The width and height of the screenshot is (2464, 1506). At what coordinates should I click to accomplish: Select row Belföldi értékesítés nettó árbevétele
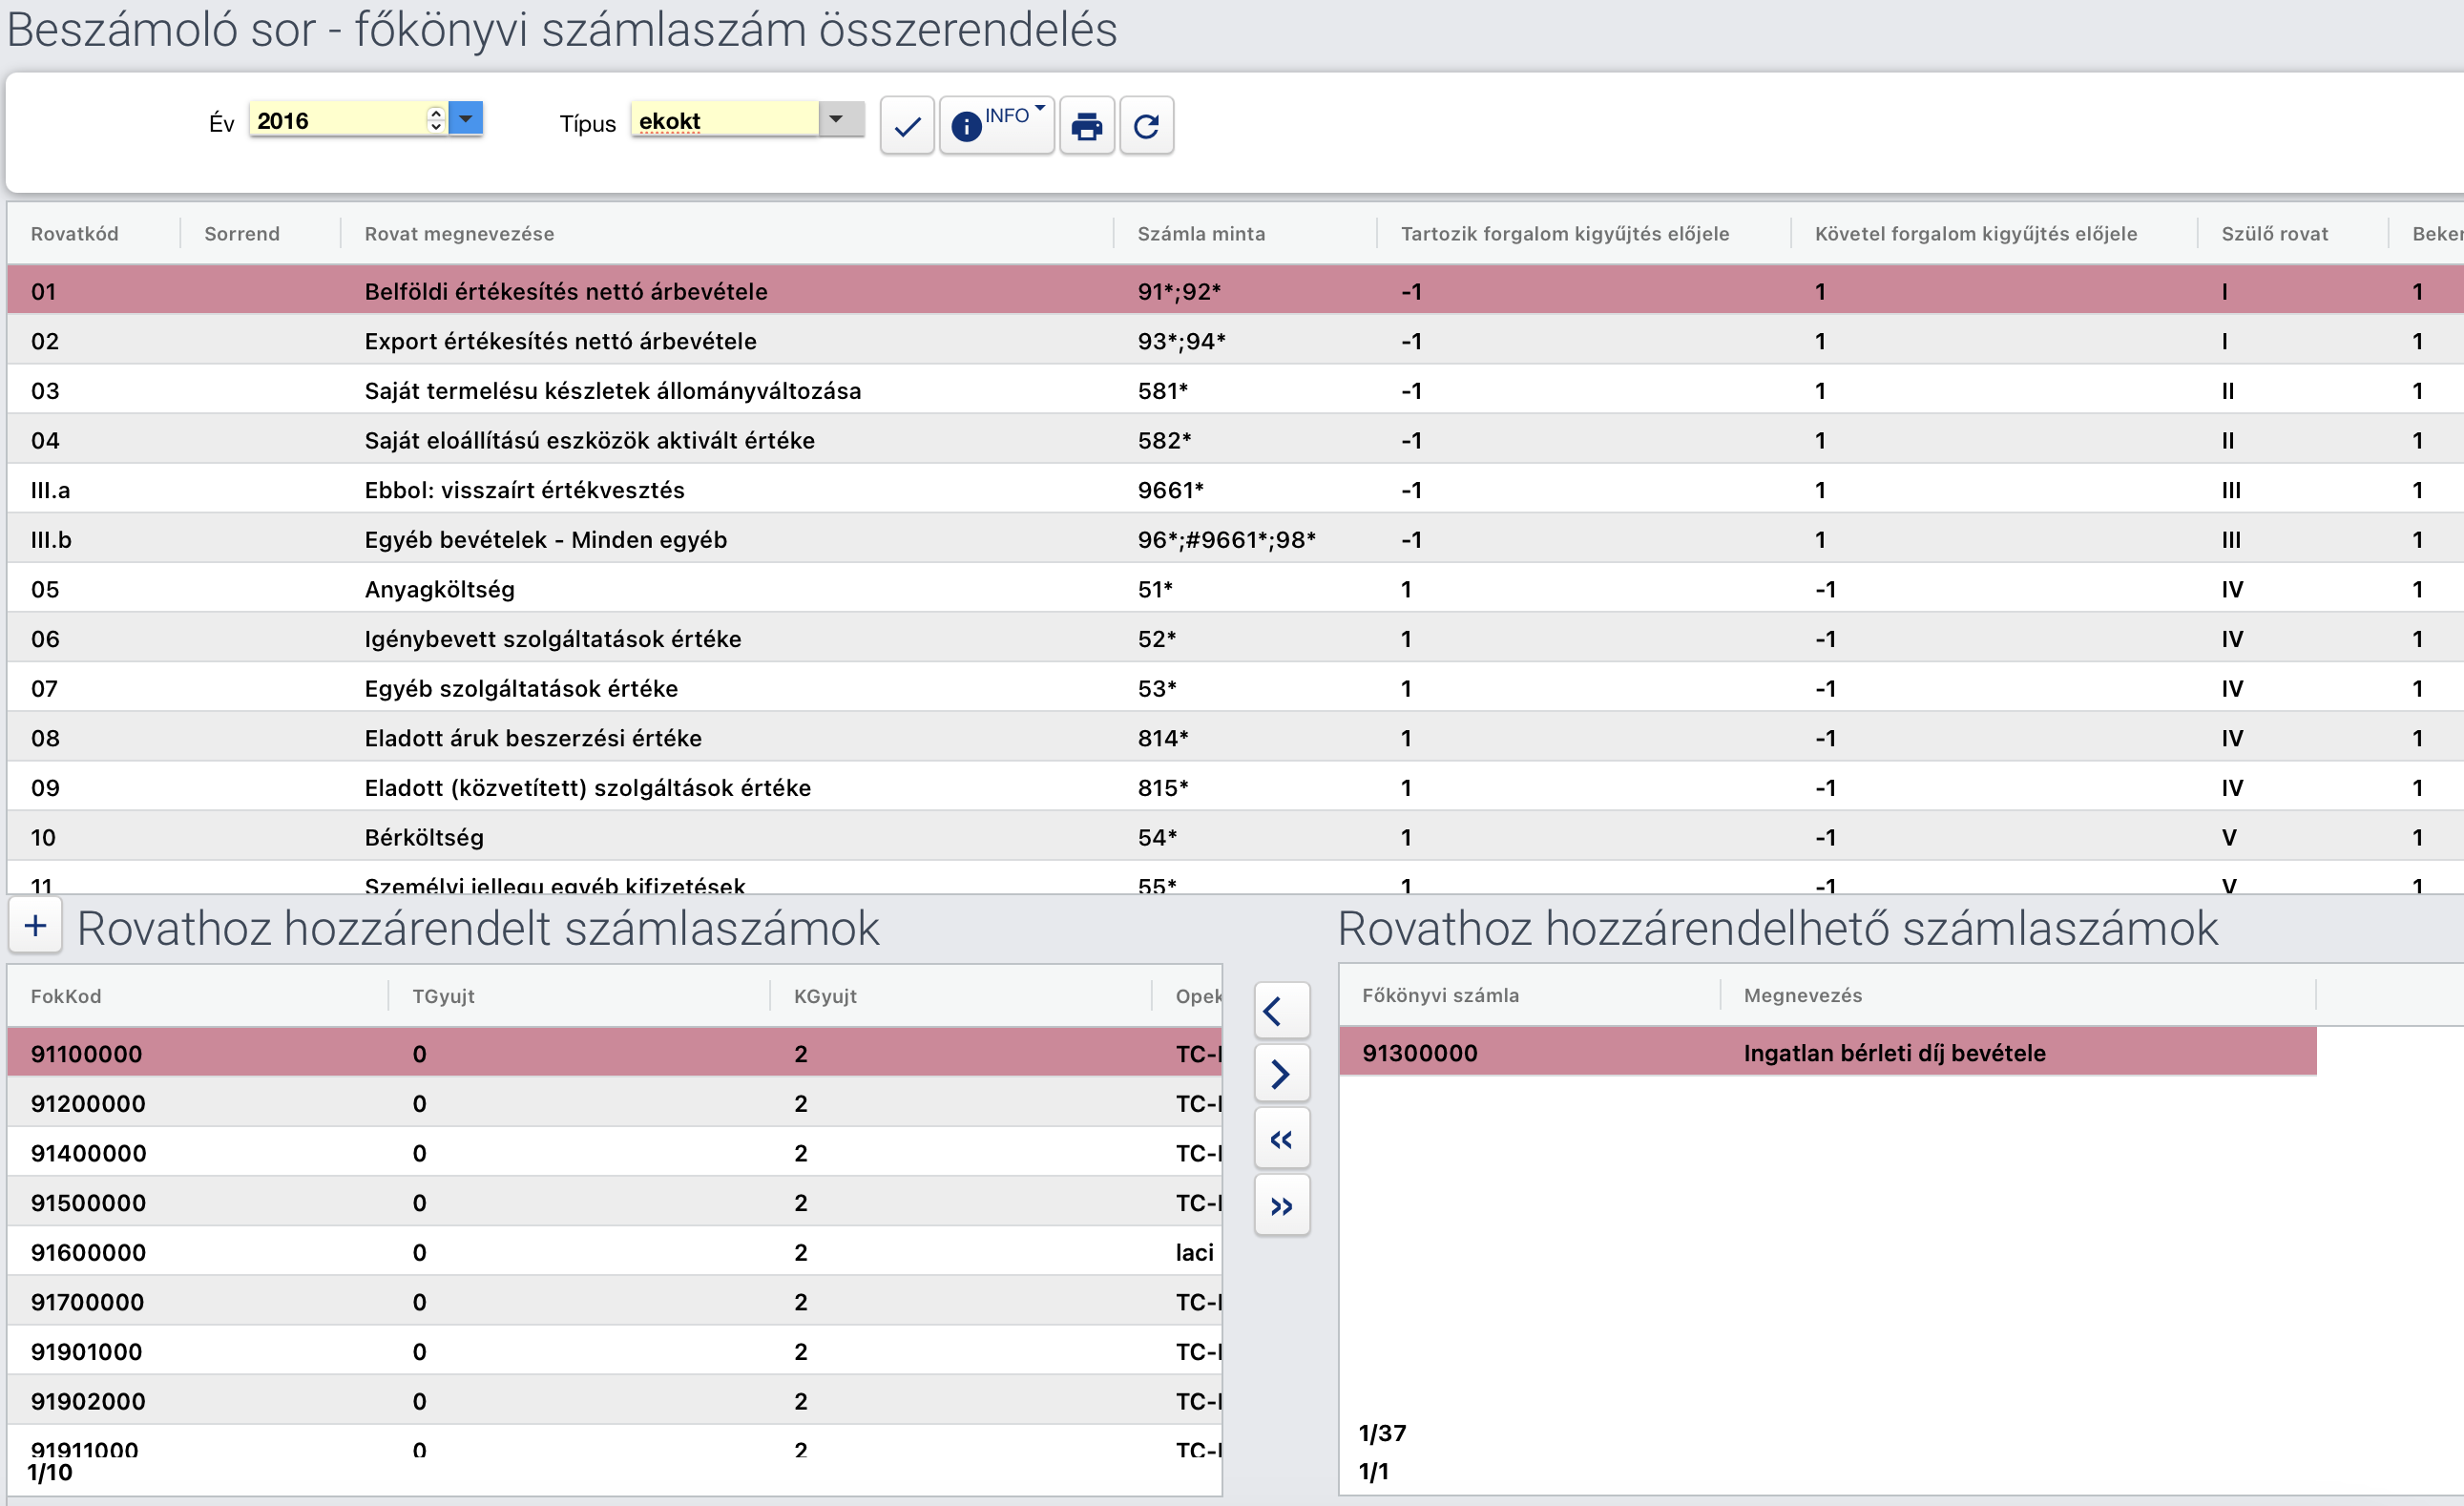1235,291
